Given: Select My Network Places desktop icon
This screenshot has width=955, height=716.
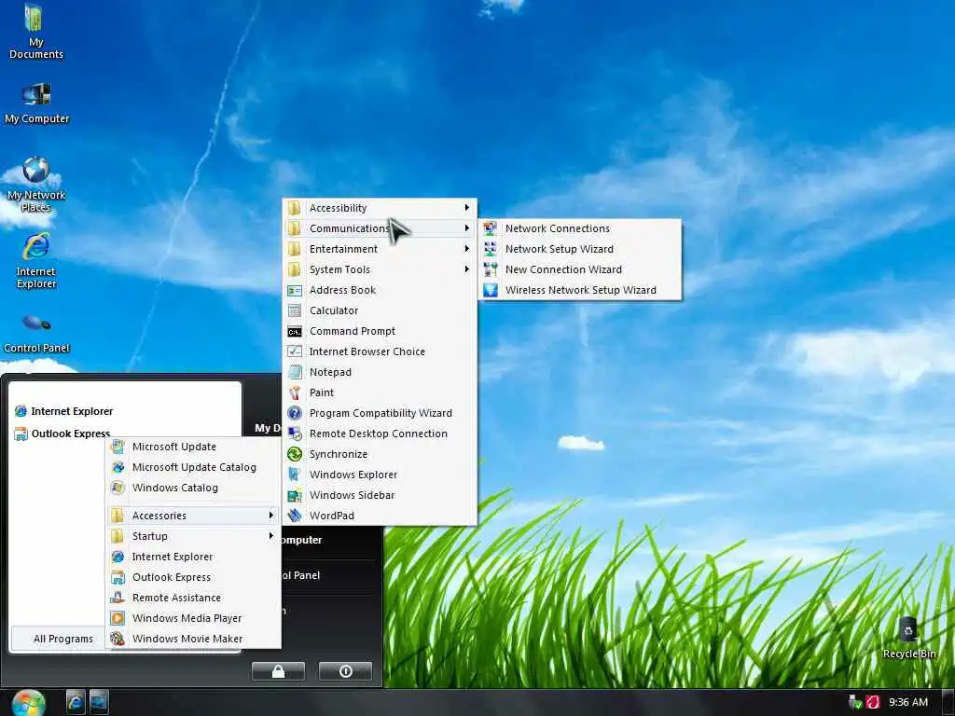Looking at the screenshot, I should (x=36, y=186).
